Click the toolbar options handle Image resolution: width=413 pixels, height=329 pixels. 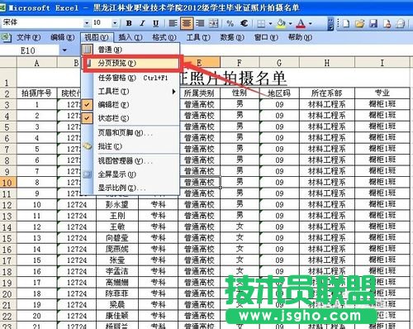pos(330,24)
